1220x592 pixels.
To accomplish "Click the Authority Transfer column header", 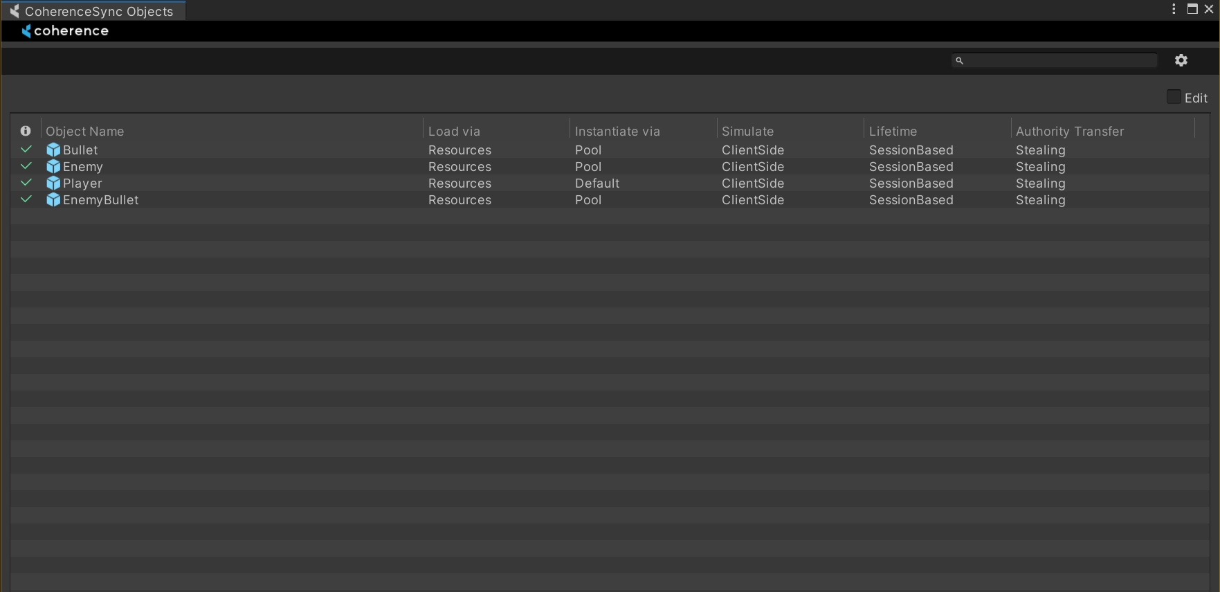I will pyautogui.click(x=1069, y=131).
